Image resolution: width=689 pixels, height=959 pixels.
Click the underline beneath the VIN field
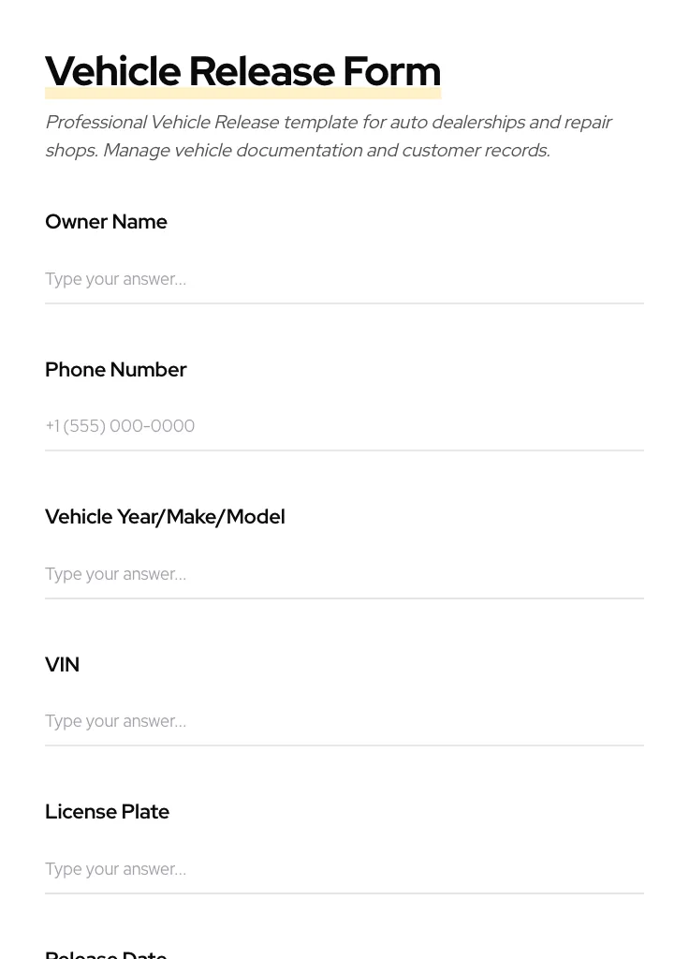pyautogui.click(x=344, y=745)
